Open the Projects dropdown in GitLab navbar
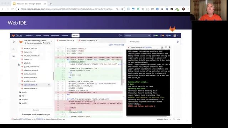 click(x=29, y=36)
